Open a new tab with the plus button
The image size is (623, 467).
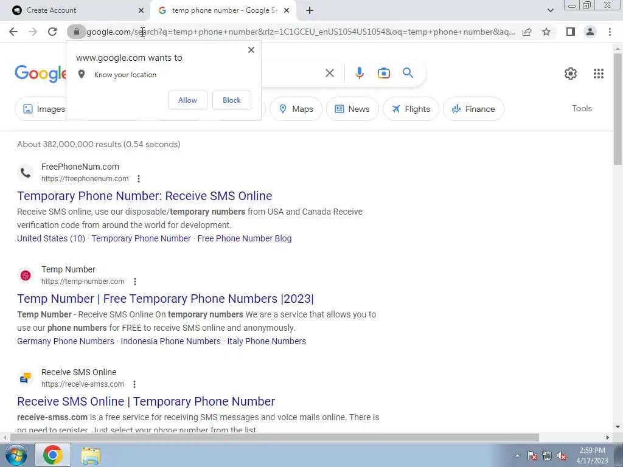point(310,11)
